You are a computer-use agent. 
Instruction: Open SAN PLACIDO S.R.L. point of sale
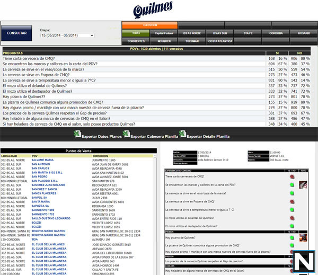pos(45,181)
